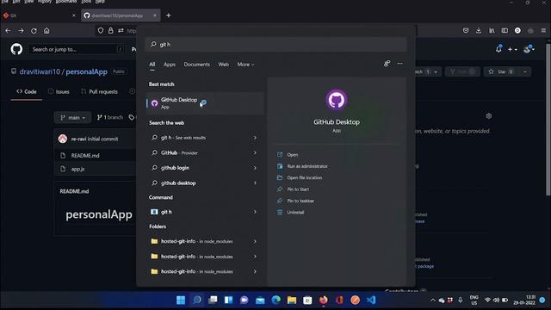551x310 pixels.
Task: Click the large GitHub Desktop logo in preview pane
Action: coord(337,100)
